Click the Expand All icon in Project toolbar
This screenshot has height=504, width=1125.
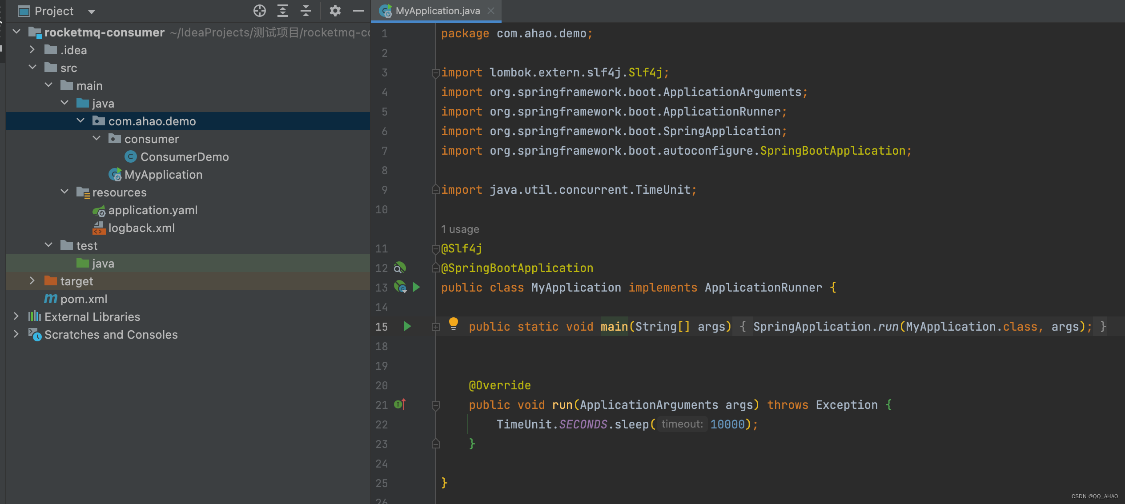tap(283, 11)
